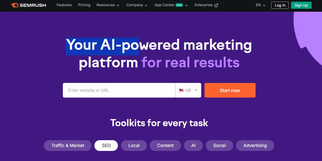
Task: Select the SEO toolkit tab
Action: click(106, 146)
